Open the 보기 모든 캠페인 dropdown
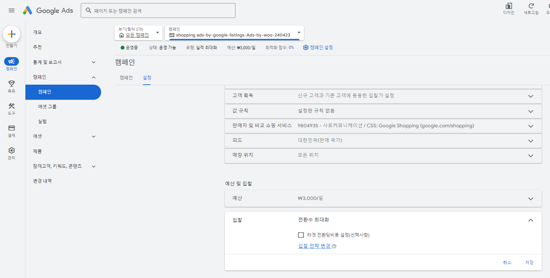Image resolution: width=550 pixels, height=278 pixels. [x=139, y=33]
